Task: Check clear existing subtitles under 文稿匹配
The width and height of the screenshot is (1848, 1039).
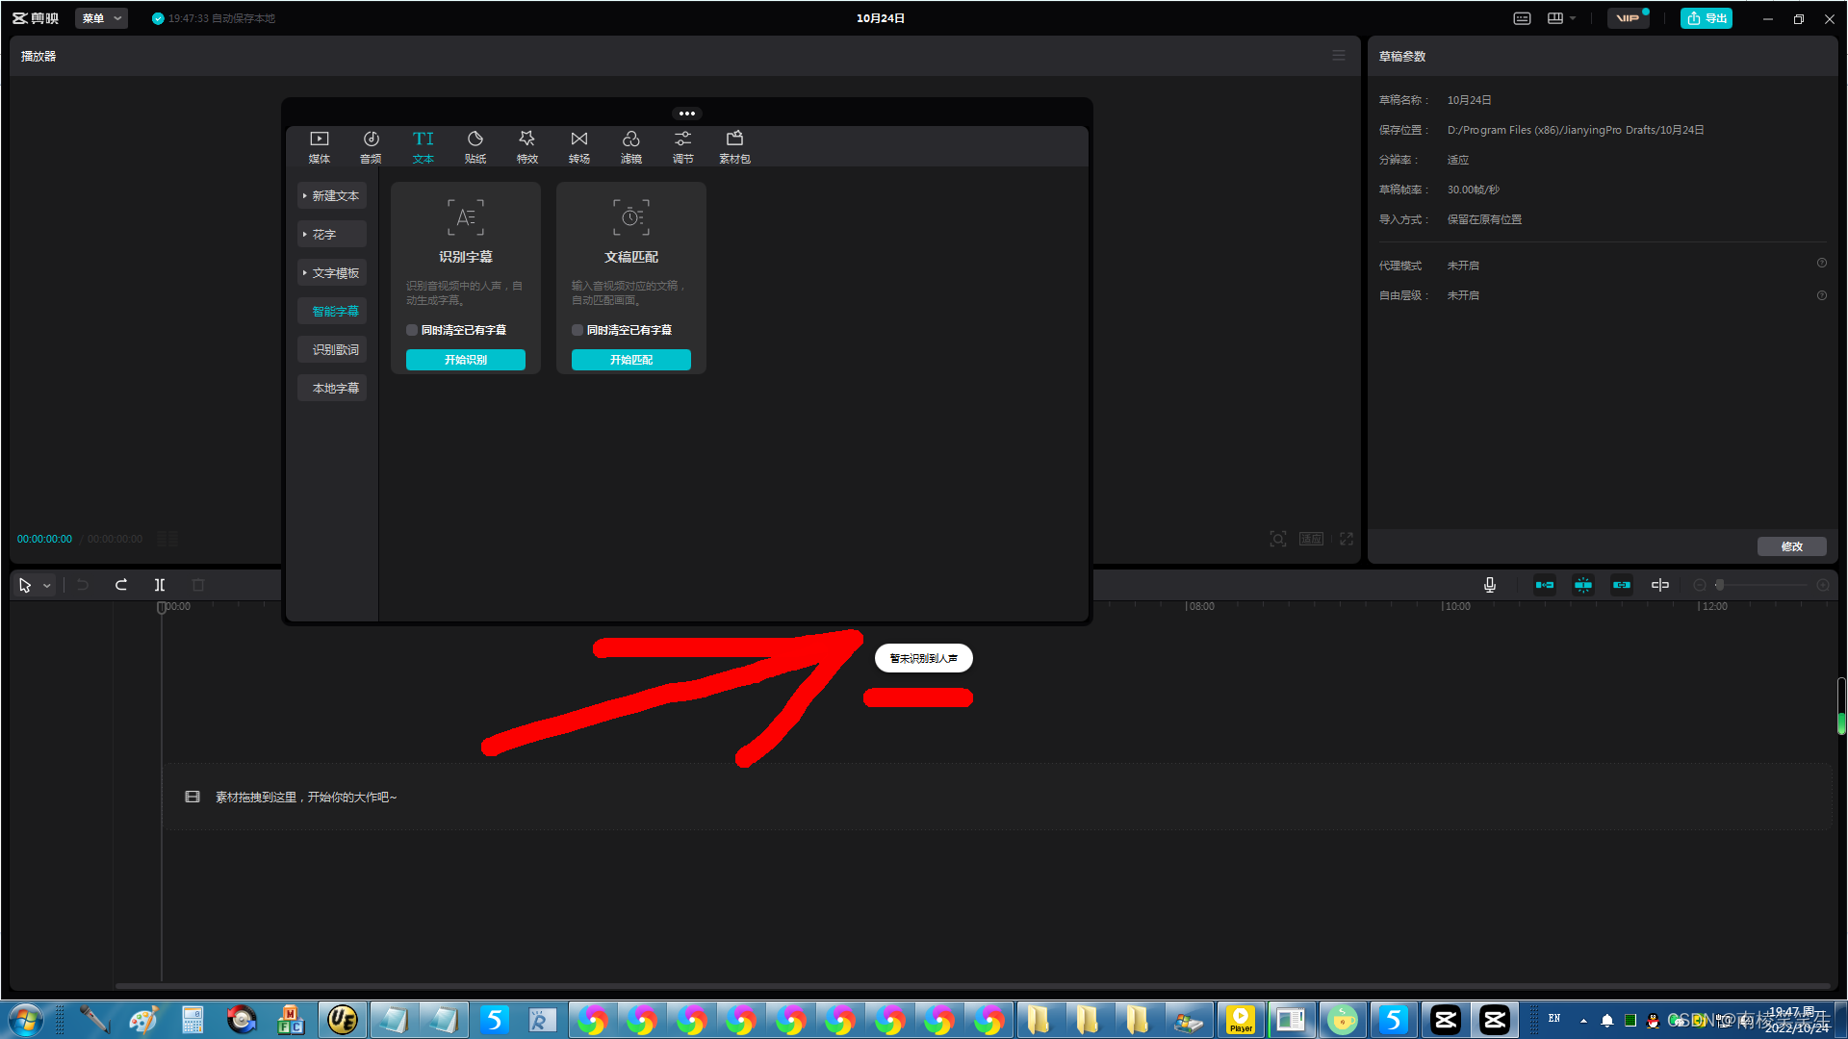Action: point(577,330)
